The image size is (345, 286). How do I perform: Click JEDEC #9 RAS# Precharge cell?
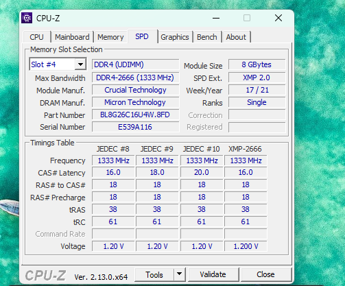[x=157, y=197]
